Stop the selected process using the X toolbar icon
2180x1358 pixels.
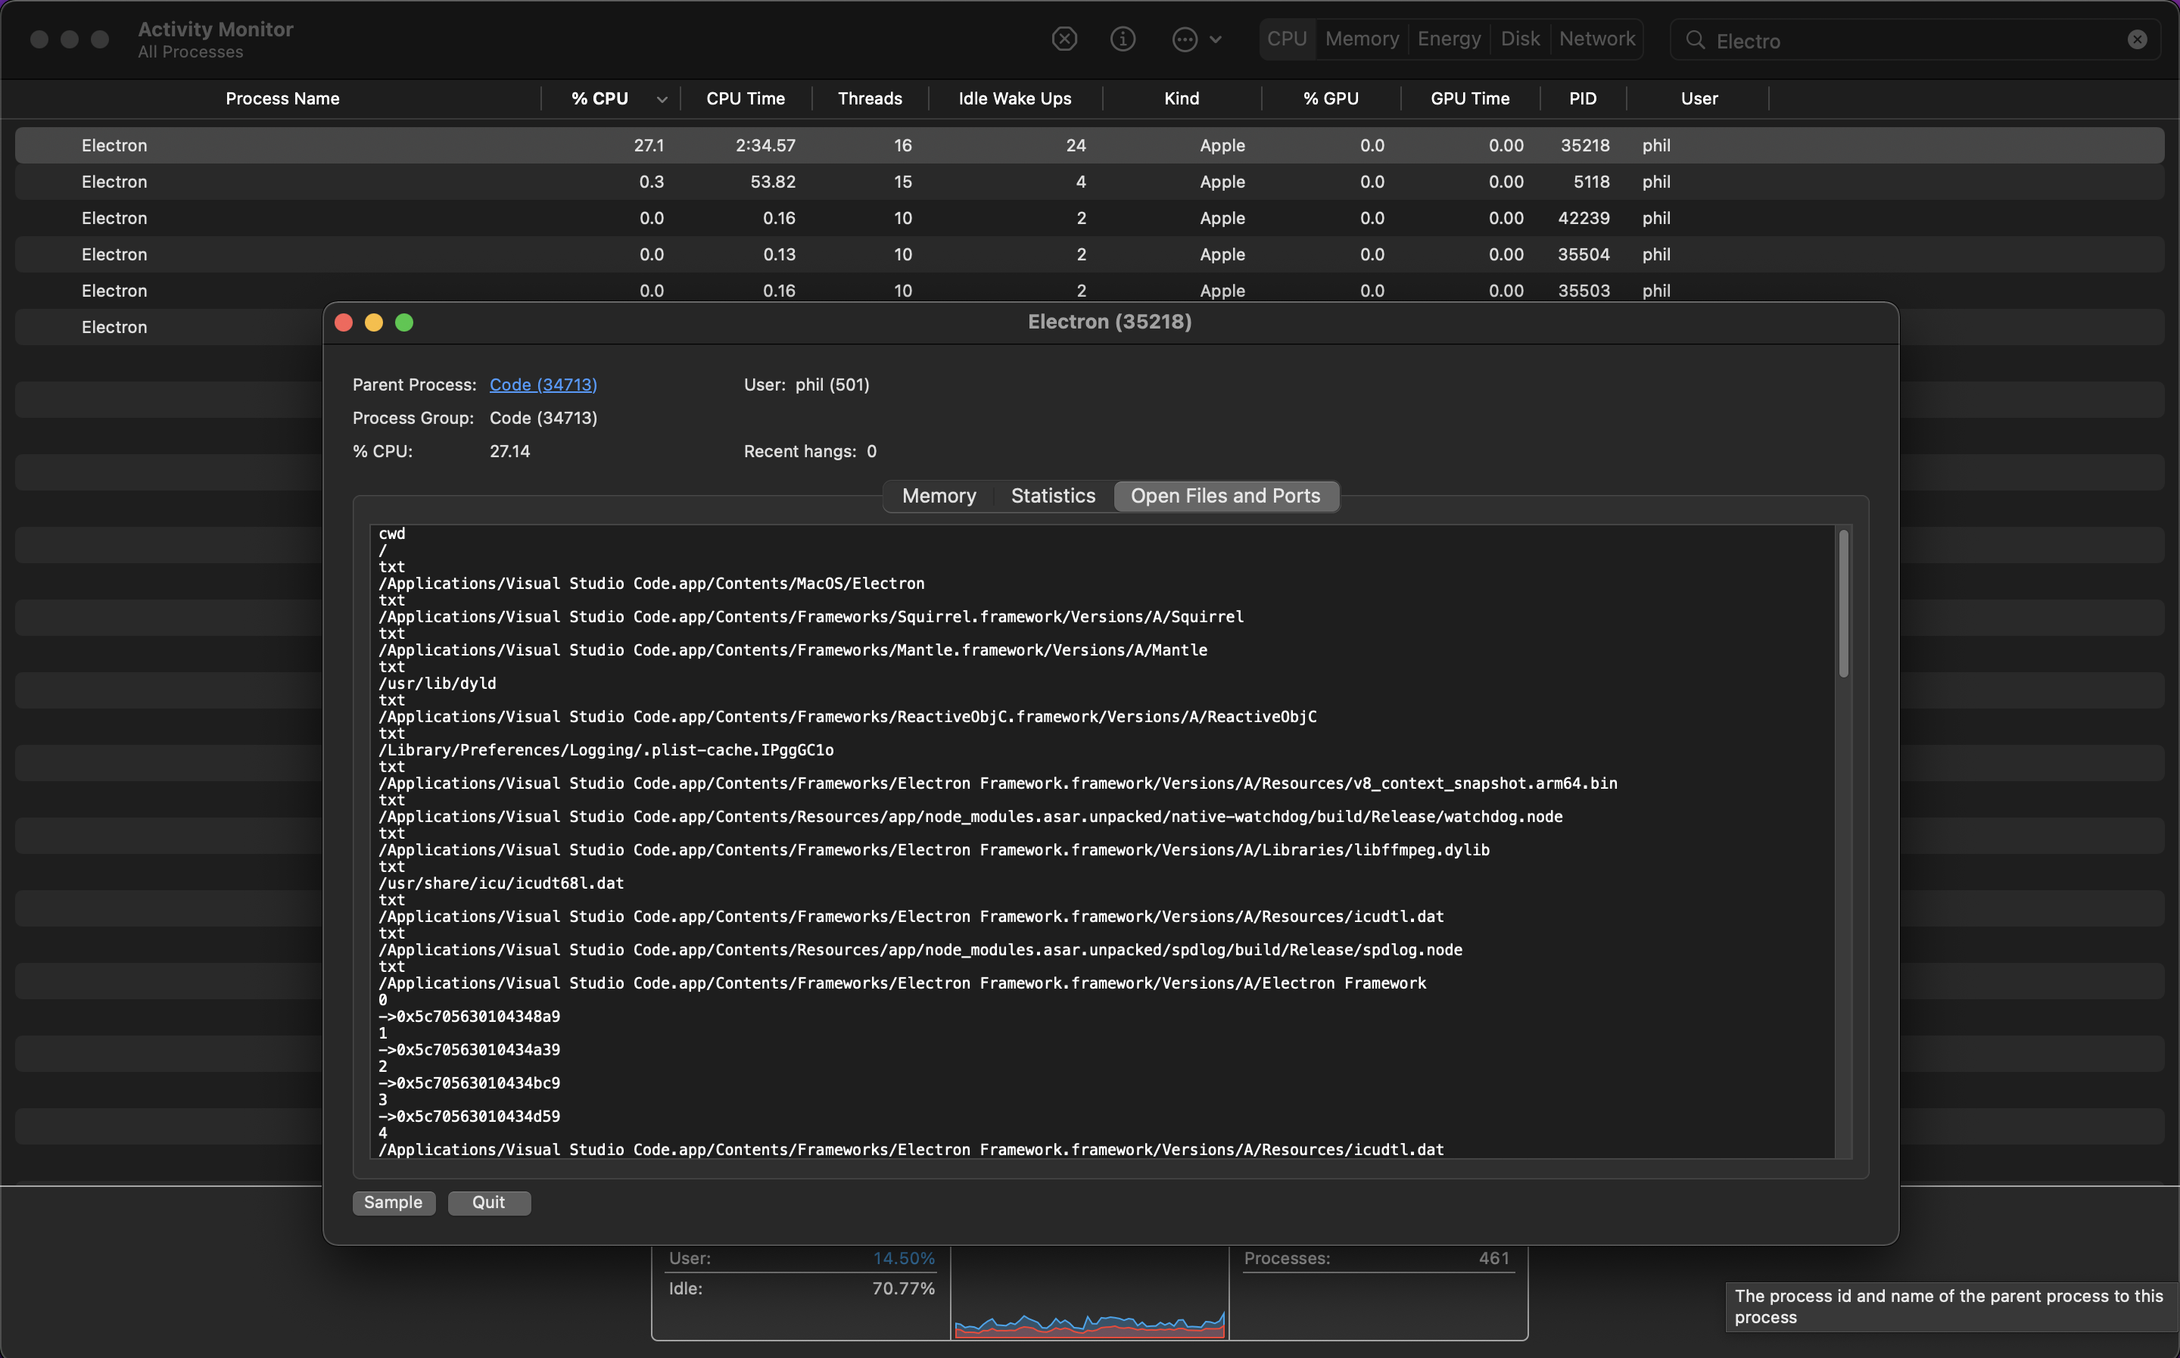click(x=1064, y=39)
